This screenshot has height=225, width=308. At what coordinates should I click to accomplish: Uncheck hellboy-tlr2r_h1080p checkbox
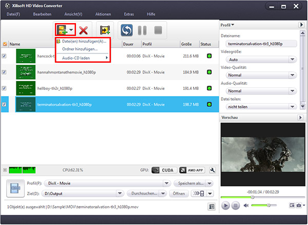[4, 88]
